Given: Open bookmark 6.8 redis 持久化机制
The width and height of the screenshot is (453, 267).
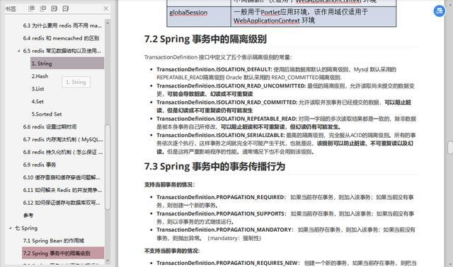Looking at the screenshot, I should click(63, 152).
